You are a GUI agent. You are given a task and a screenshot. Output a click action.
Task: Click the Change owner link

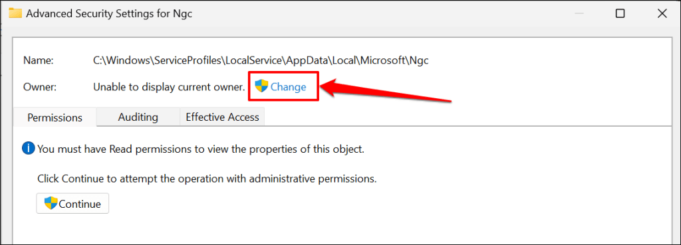coord(289,87)
